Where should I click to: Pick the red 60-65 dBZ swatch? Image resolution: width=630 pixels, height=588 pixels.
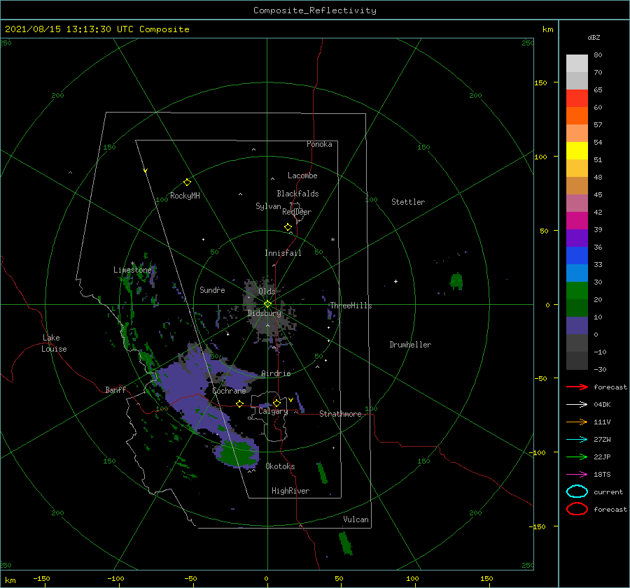pos(577,99)
